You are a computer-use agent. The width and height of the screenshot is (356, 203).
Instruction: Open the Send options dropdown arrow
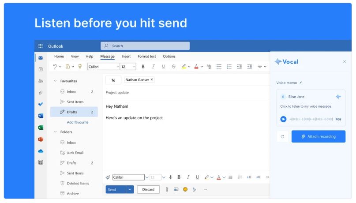click(130, 189)
